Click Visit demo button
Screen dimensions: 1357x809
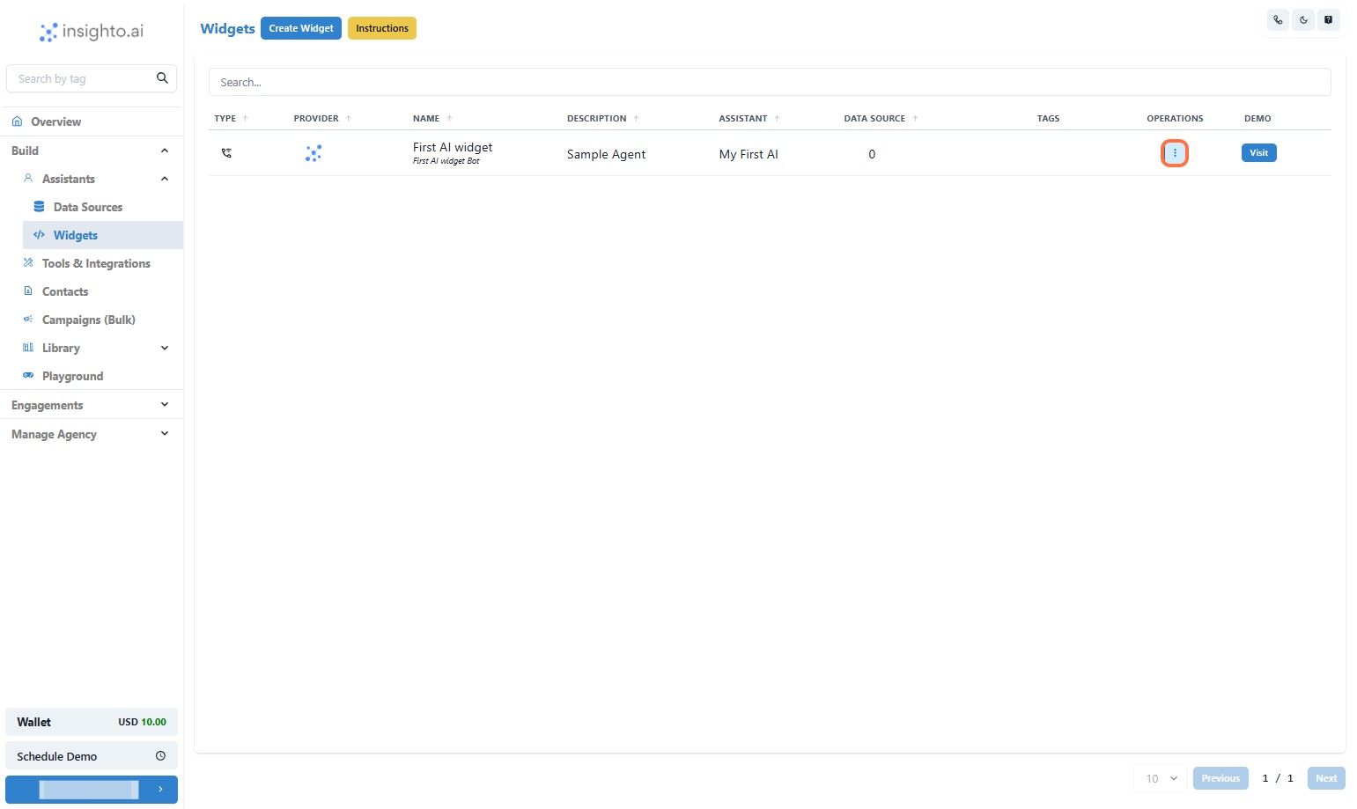pos(1259,153)
